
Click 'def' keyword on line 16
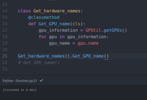32,24
